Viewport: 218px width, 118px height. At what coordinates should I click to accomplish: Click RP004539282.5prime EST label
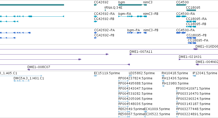pyautogui.click(x=135, y=94)
